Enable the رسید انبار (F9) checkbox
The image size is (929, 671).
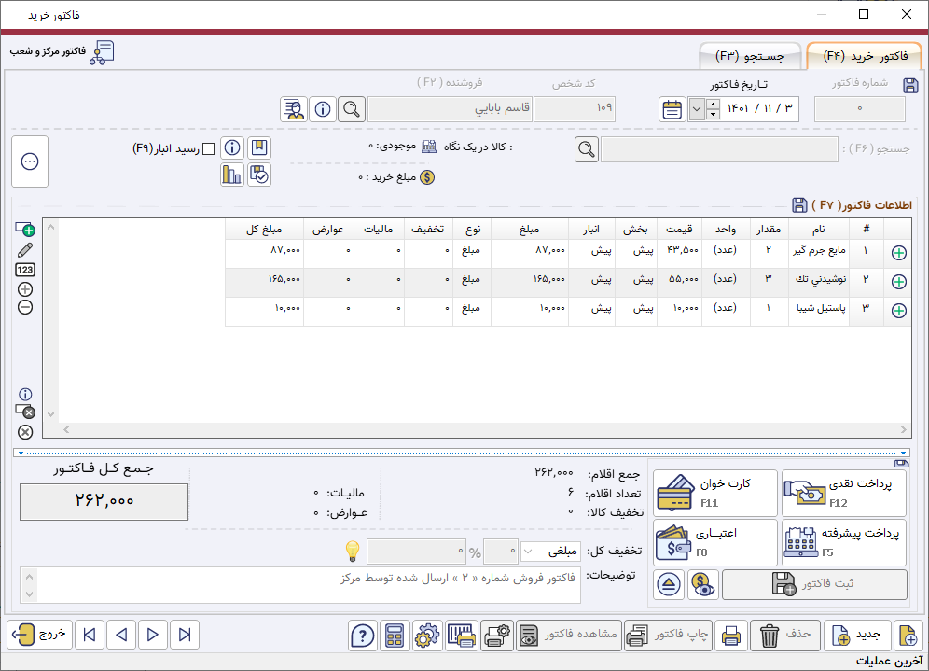(209, 148)
